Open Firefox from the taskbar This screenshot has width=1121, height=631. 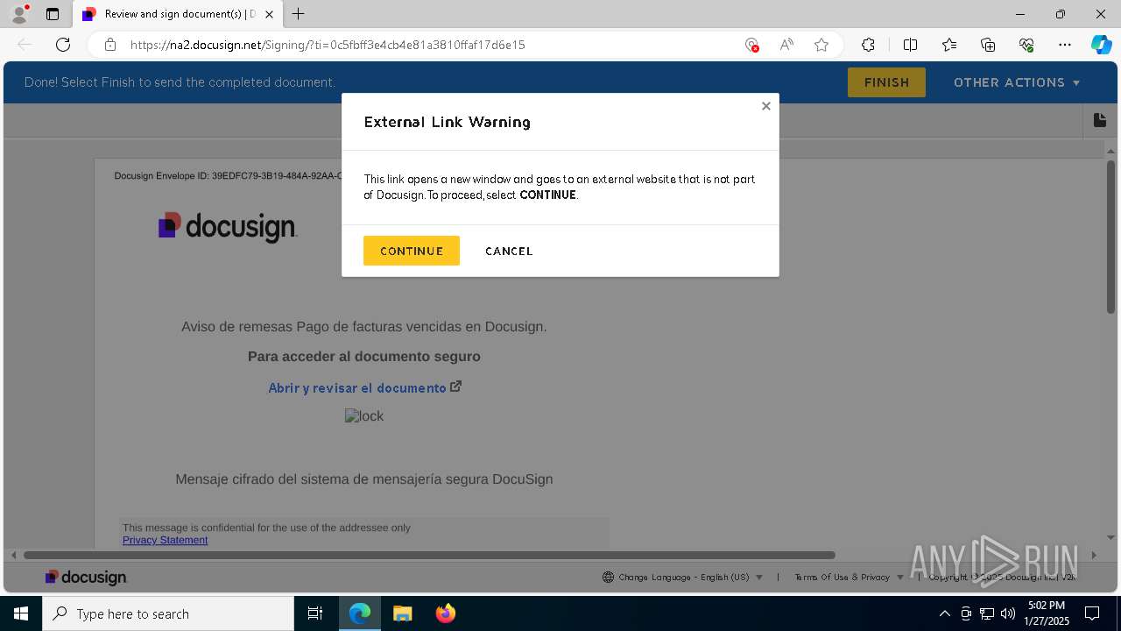(445, 613)
